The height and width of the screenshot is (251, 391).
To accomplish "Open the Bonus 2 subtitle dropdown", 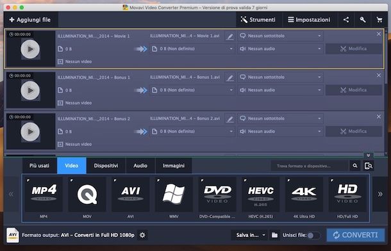I will (280, 118).
